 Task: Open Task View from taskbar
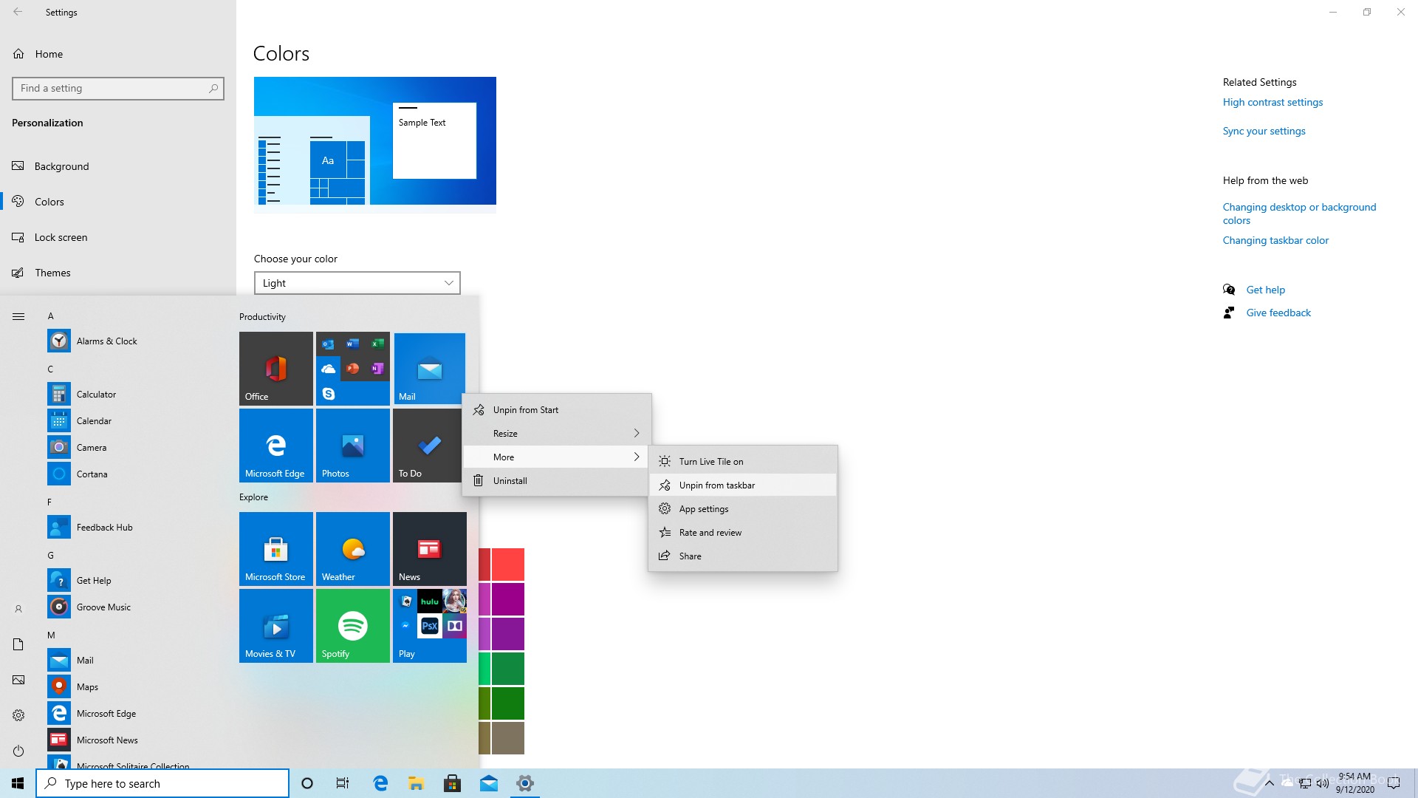[x=343, y=783]
